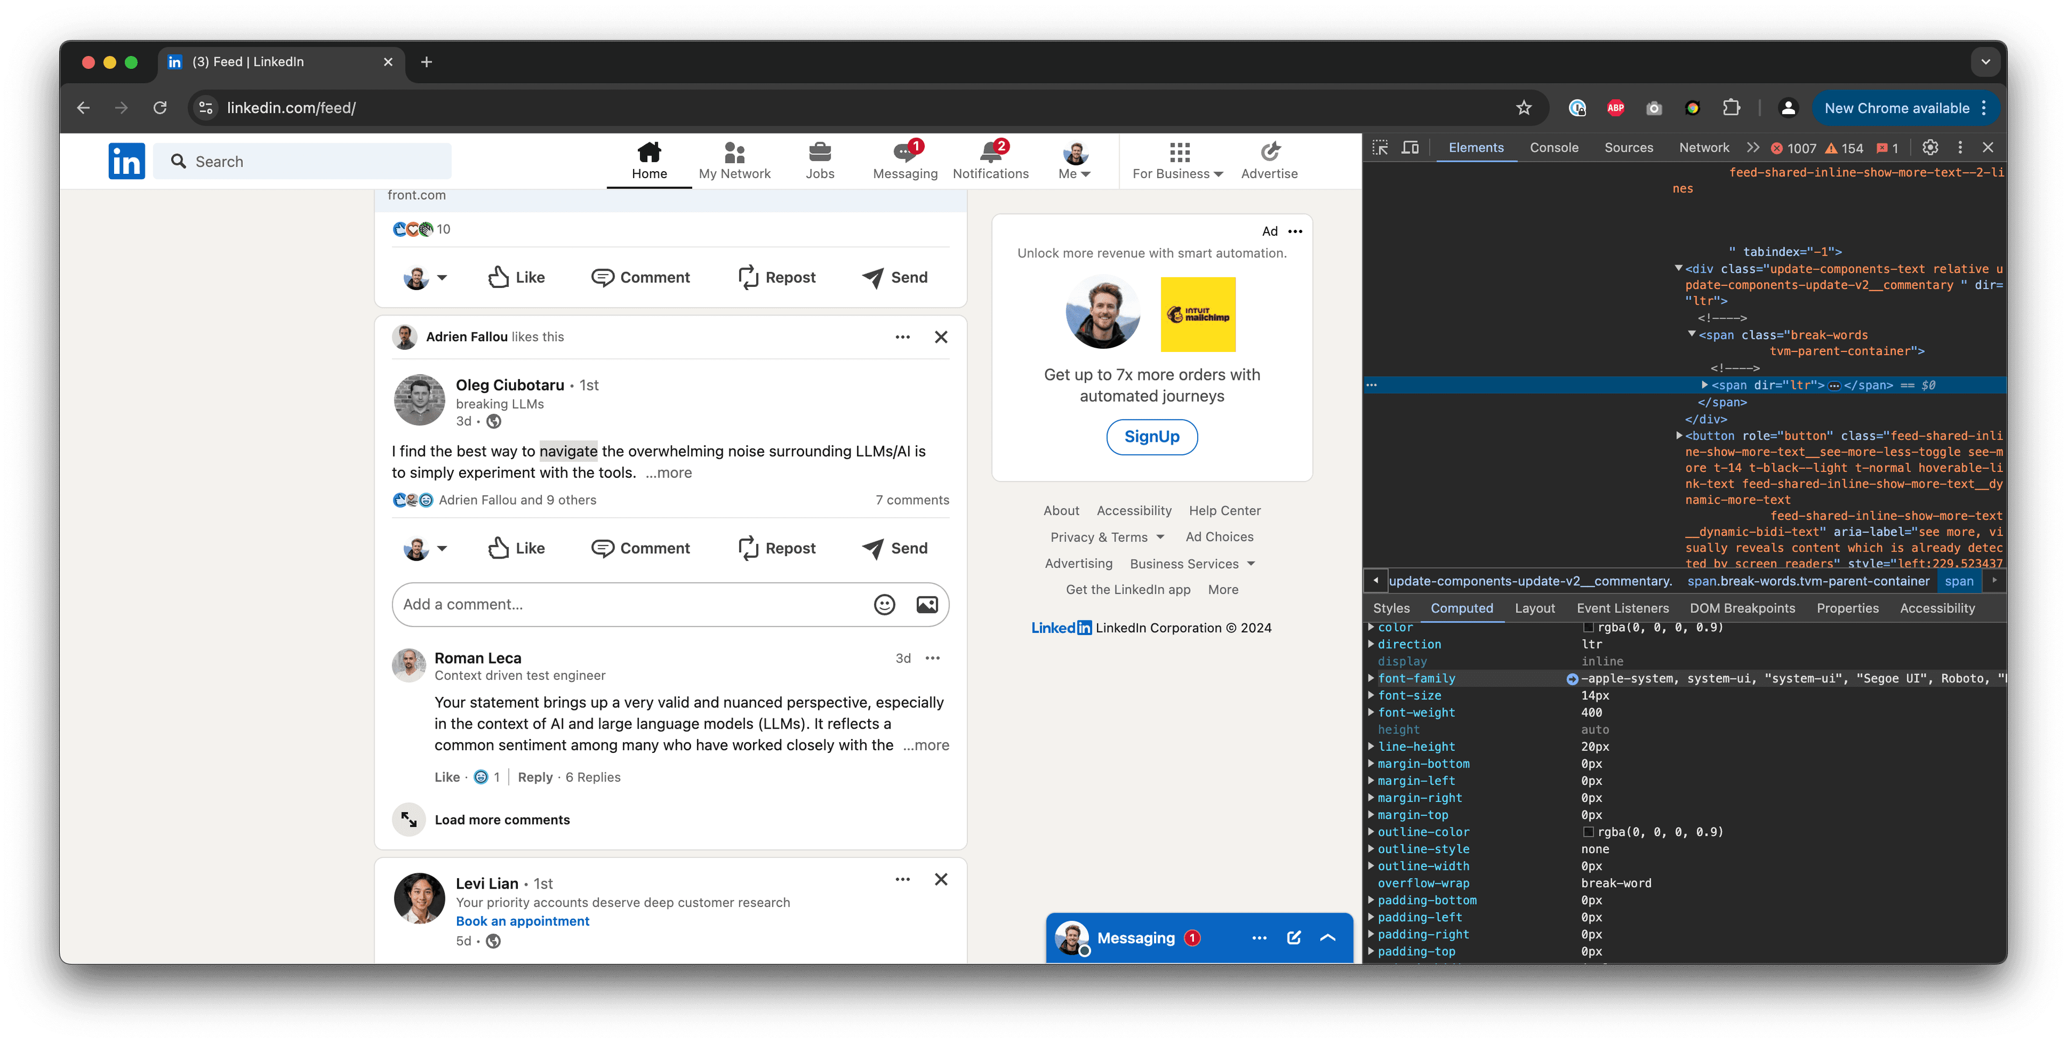Switch to DevTools Sources tab

pos(1628,147)
